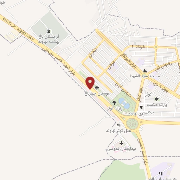This screenshot has width=180, height=180.
Task: Select the school icon at هنرستان فنی فارابی
Action: [161, 174]
